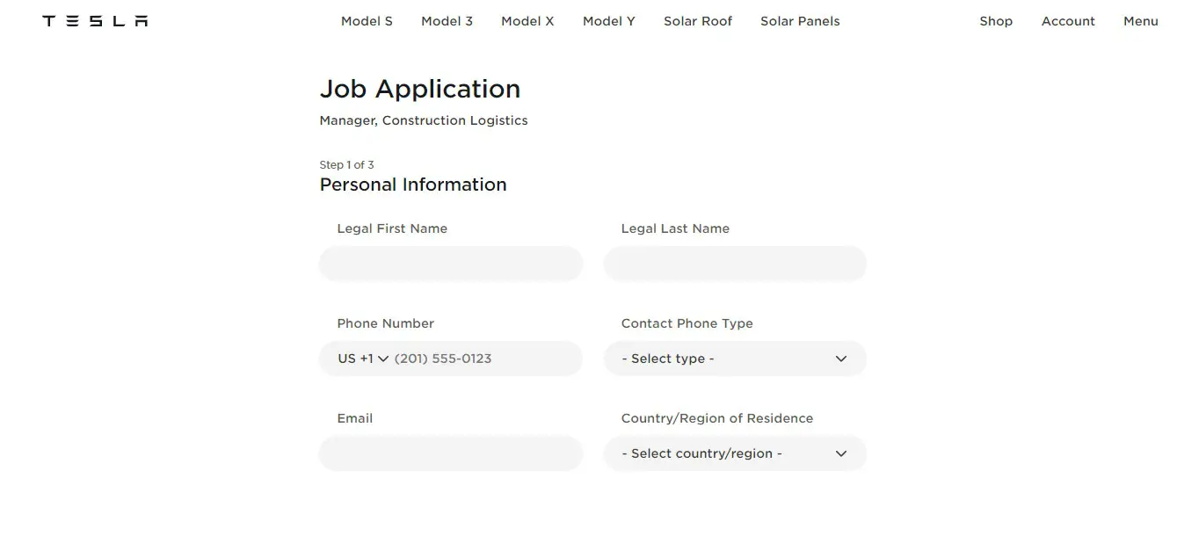Viewport: 1177px width, 536px height.
Task: Open the Menu button
Action: [1141, 21]
